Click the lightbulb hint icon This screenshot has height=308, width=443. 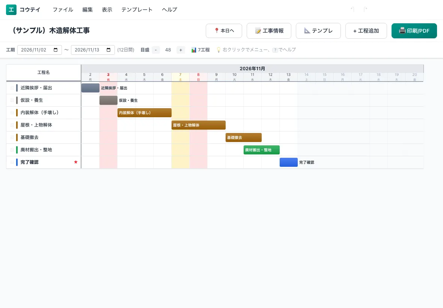(218, 50)
